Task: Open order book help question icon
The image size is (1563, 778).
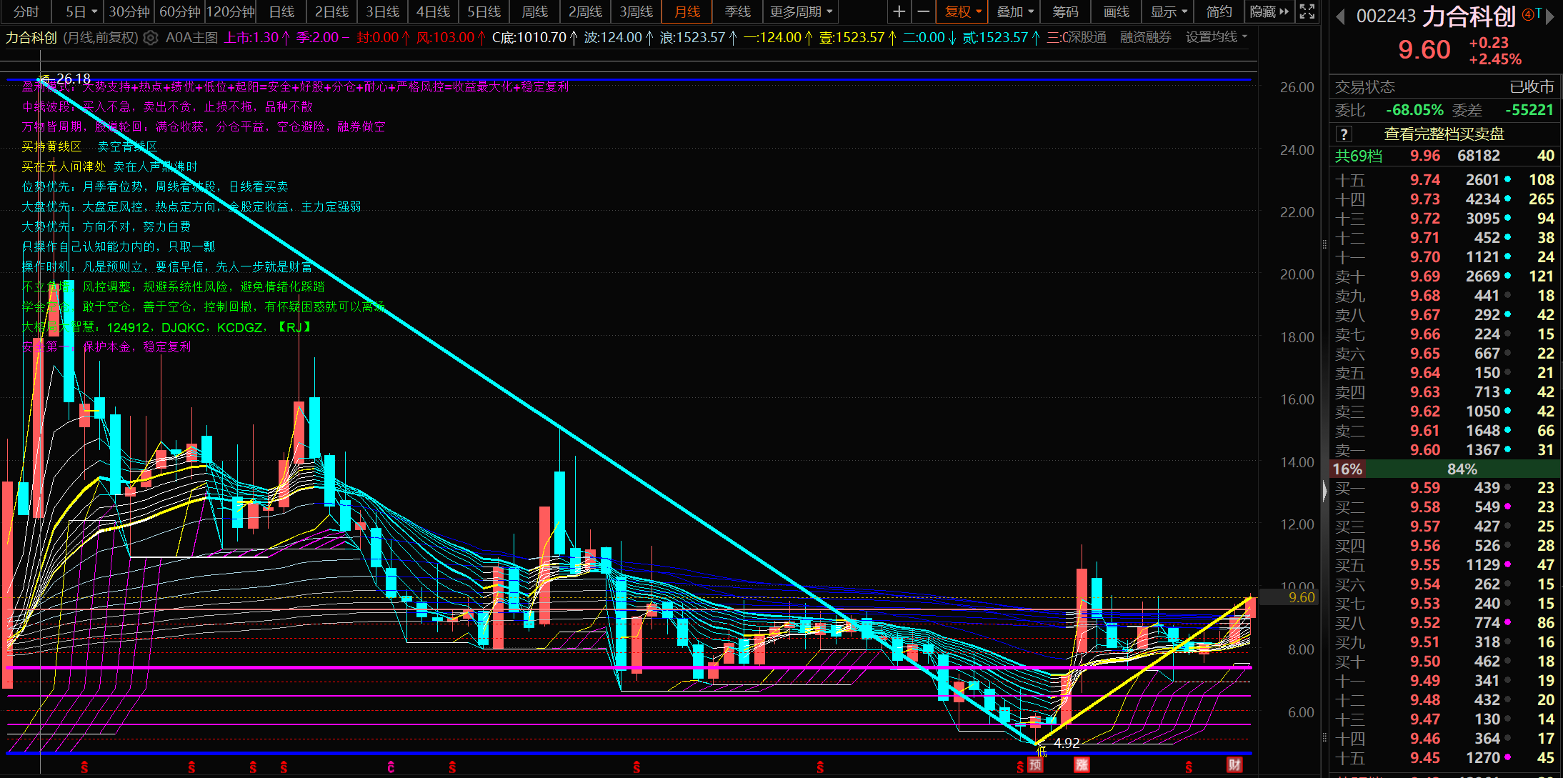Action: [1344, 134]
